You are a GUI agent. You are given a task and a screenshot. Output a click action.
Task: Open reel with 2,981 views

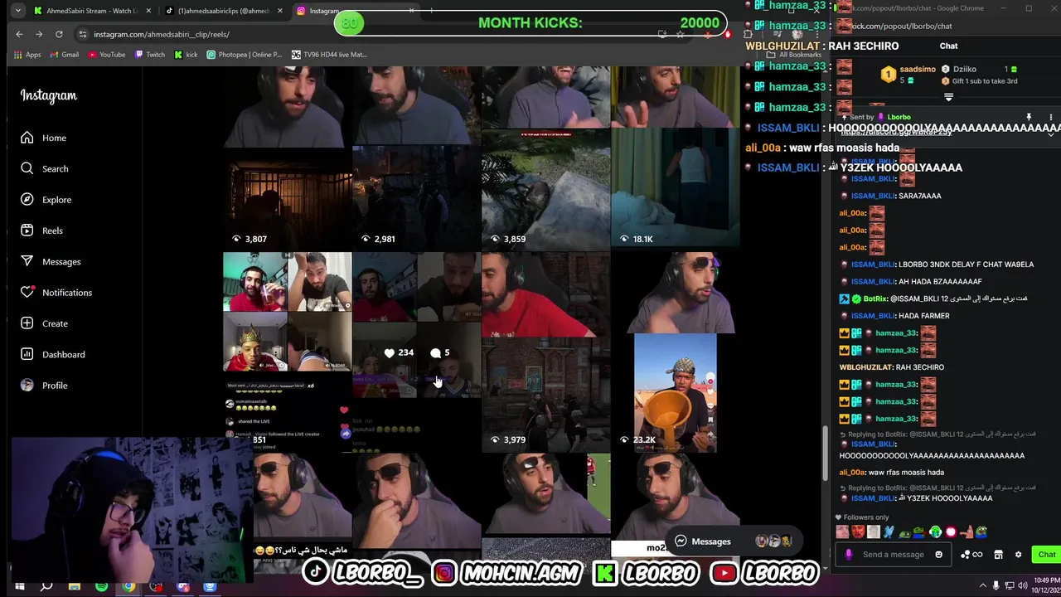click(x=416, y=158)
